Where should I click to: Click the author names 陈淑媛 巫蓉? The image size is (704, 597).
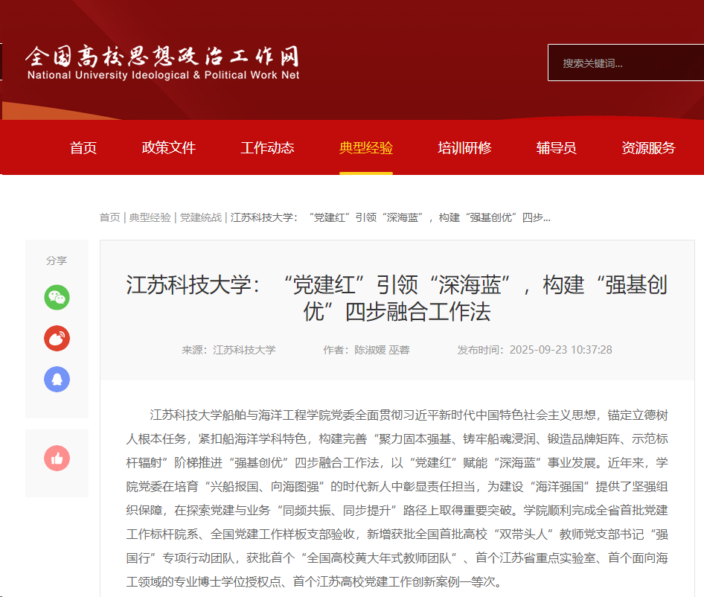tap(381, 350)
